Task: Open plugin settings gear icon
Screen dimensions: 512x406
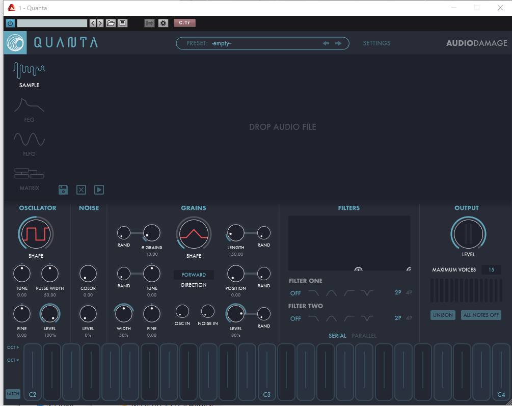Action: [163, 23]
